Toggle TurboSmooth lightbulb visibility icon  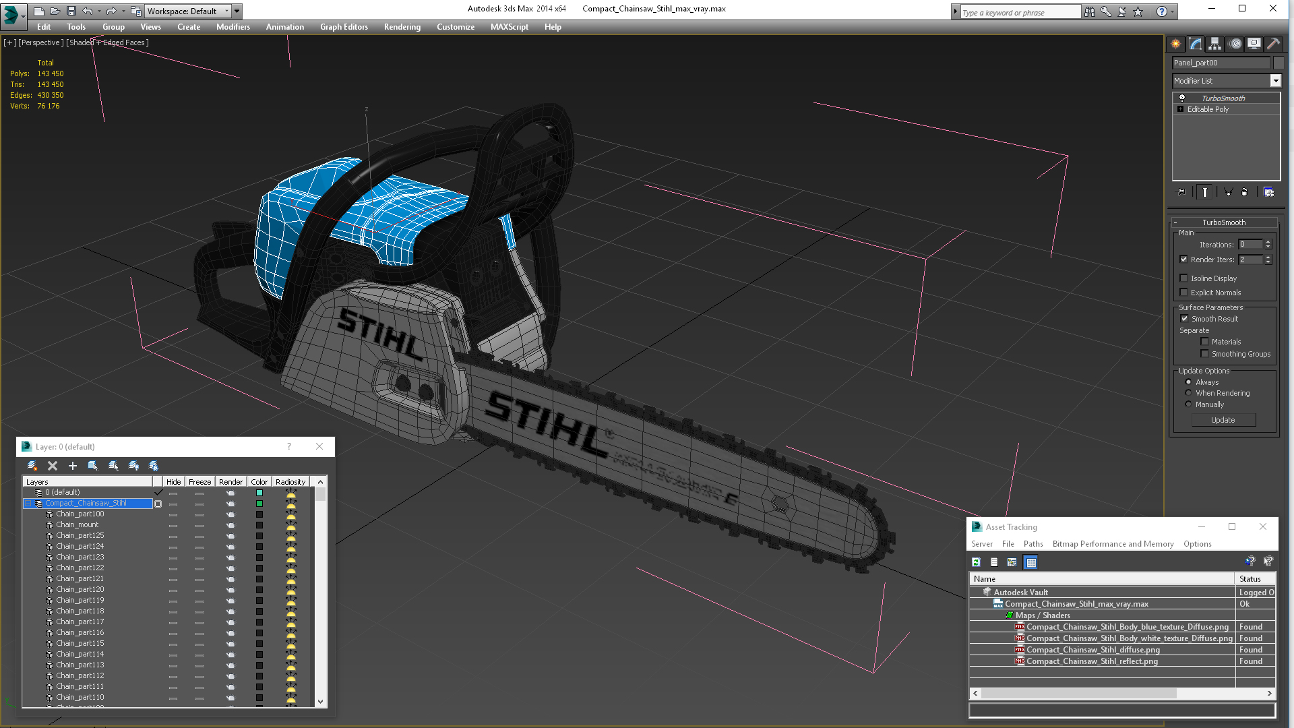(x=1181, y=98)
